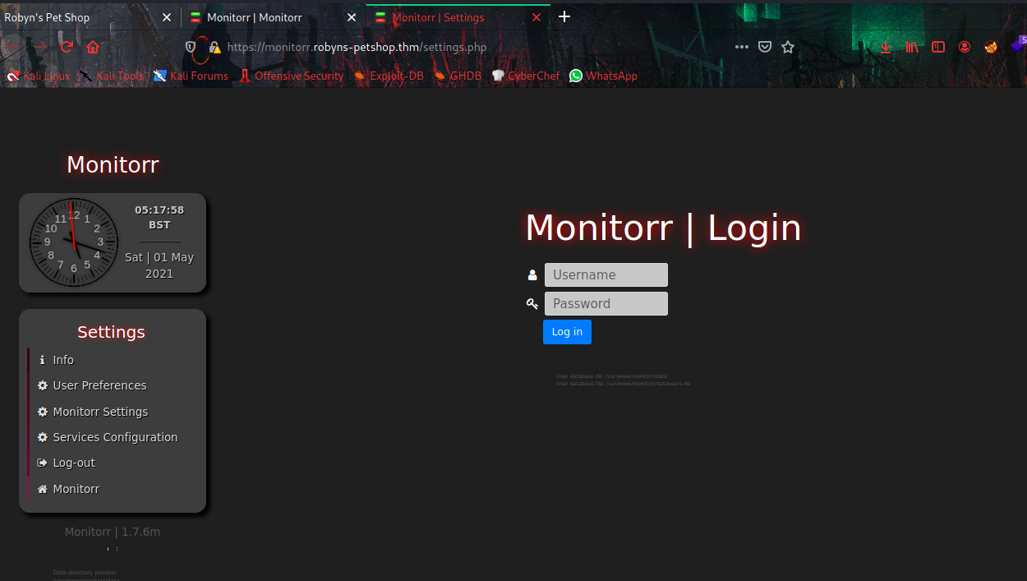Switch to the Robyn's Pet Shop tab
This screenshot has width=1027, height=581.
(x=78, y=17)
